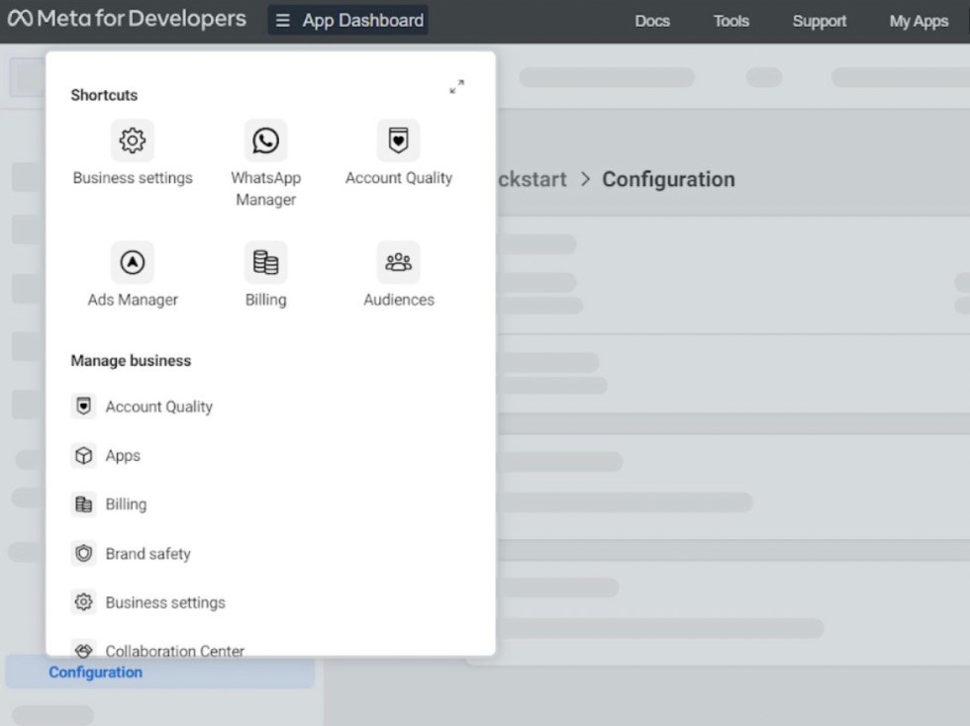The height and width of the screenshot is (726, 970).
Task: Open Business settings shortcut gear icon
Action: coord(133,141)
